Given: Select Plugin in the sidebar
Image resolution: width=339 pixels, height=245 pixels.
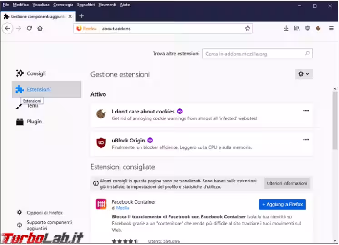Looking at the screenshot, I should click(46, 122).
